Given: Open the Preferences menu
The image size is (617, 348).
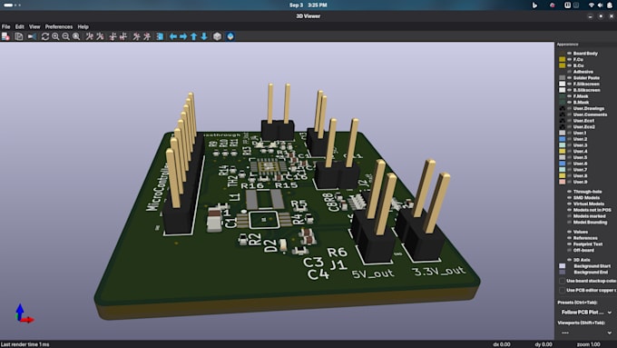Looking at the screenshot, I should tap(59, 26).
